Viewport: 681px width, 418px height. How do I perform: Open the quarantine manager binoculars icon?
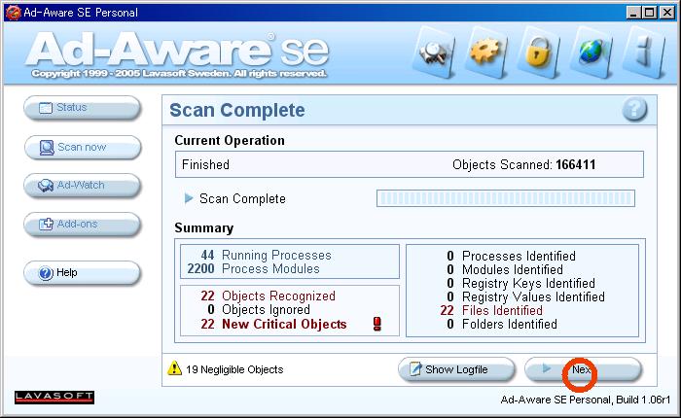(x=434, y=52)
